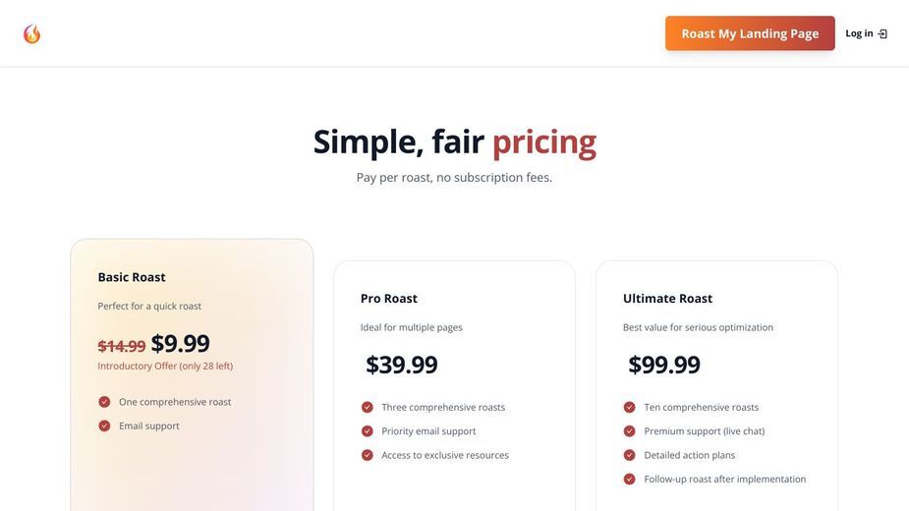The height and width of the screenshot is (511, 909).
Task: Select the Ultimate Roast plan title
Action: (x=667, y=298)
